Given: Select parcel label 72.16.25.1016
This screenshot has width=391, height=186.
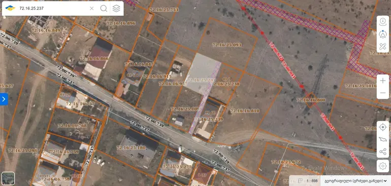Looking at the screenshot, I should pyautogui.click(x=361, y=86).
